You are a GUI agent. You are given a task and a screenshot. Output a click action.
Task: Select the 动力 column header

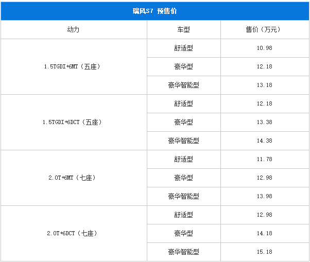click(x=74, y=30)
